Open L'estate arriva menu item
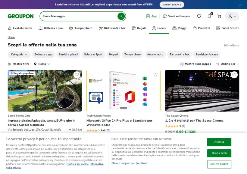The image size is (247, 174). (20, 28)
